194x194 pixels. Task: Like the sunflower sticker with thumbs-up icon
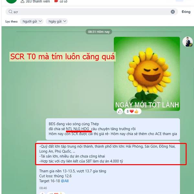pyautogui.click(x=120, y=112)
